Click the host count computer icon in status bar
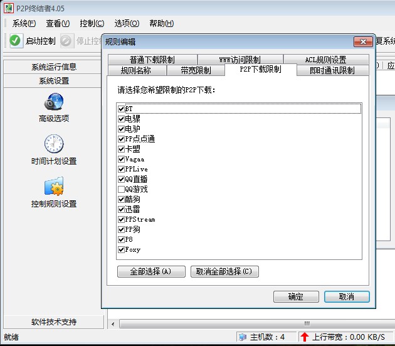This screenshot has height=346, width=395. [x=243, y=337]
